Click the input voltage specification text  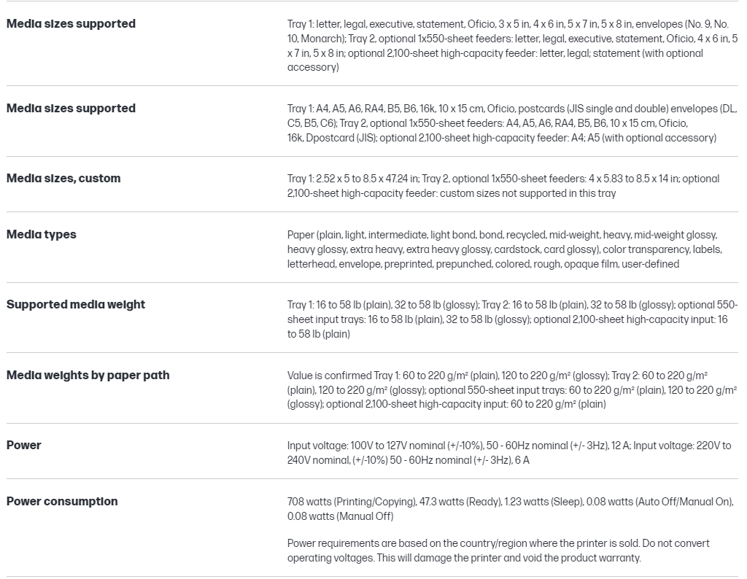511,453
